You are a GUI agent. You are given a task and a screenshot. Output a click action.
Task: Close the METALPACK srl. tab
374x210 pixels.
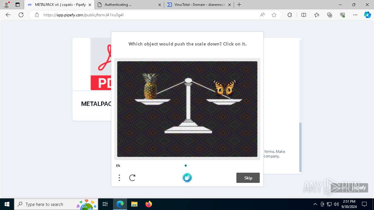[90, 5]
